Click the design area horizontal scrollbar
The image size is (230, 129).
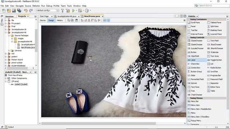pyautogui.click(x=98, y=123)
